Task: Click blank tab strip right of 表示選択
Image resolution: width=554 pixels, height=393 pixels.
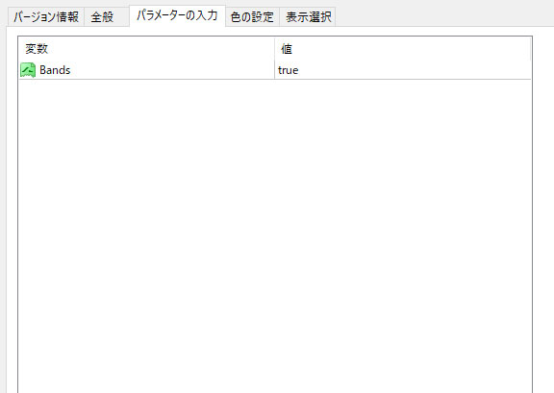Action: click(x=443, y=14)
